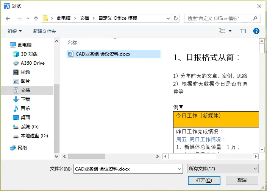The height and width of the screenshot is (191, 267).
Task: Sort by the 名称 column header
Action: (x=72, y=42)
